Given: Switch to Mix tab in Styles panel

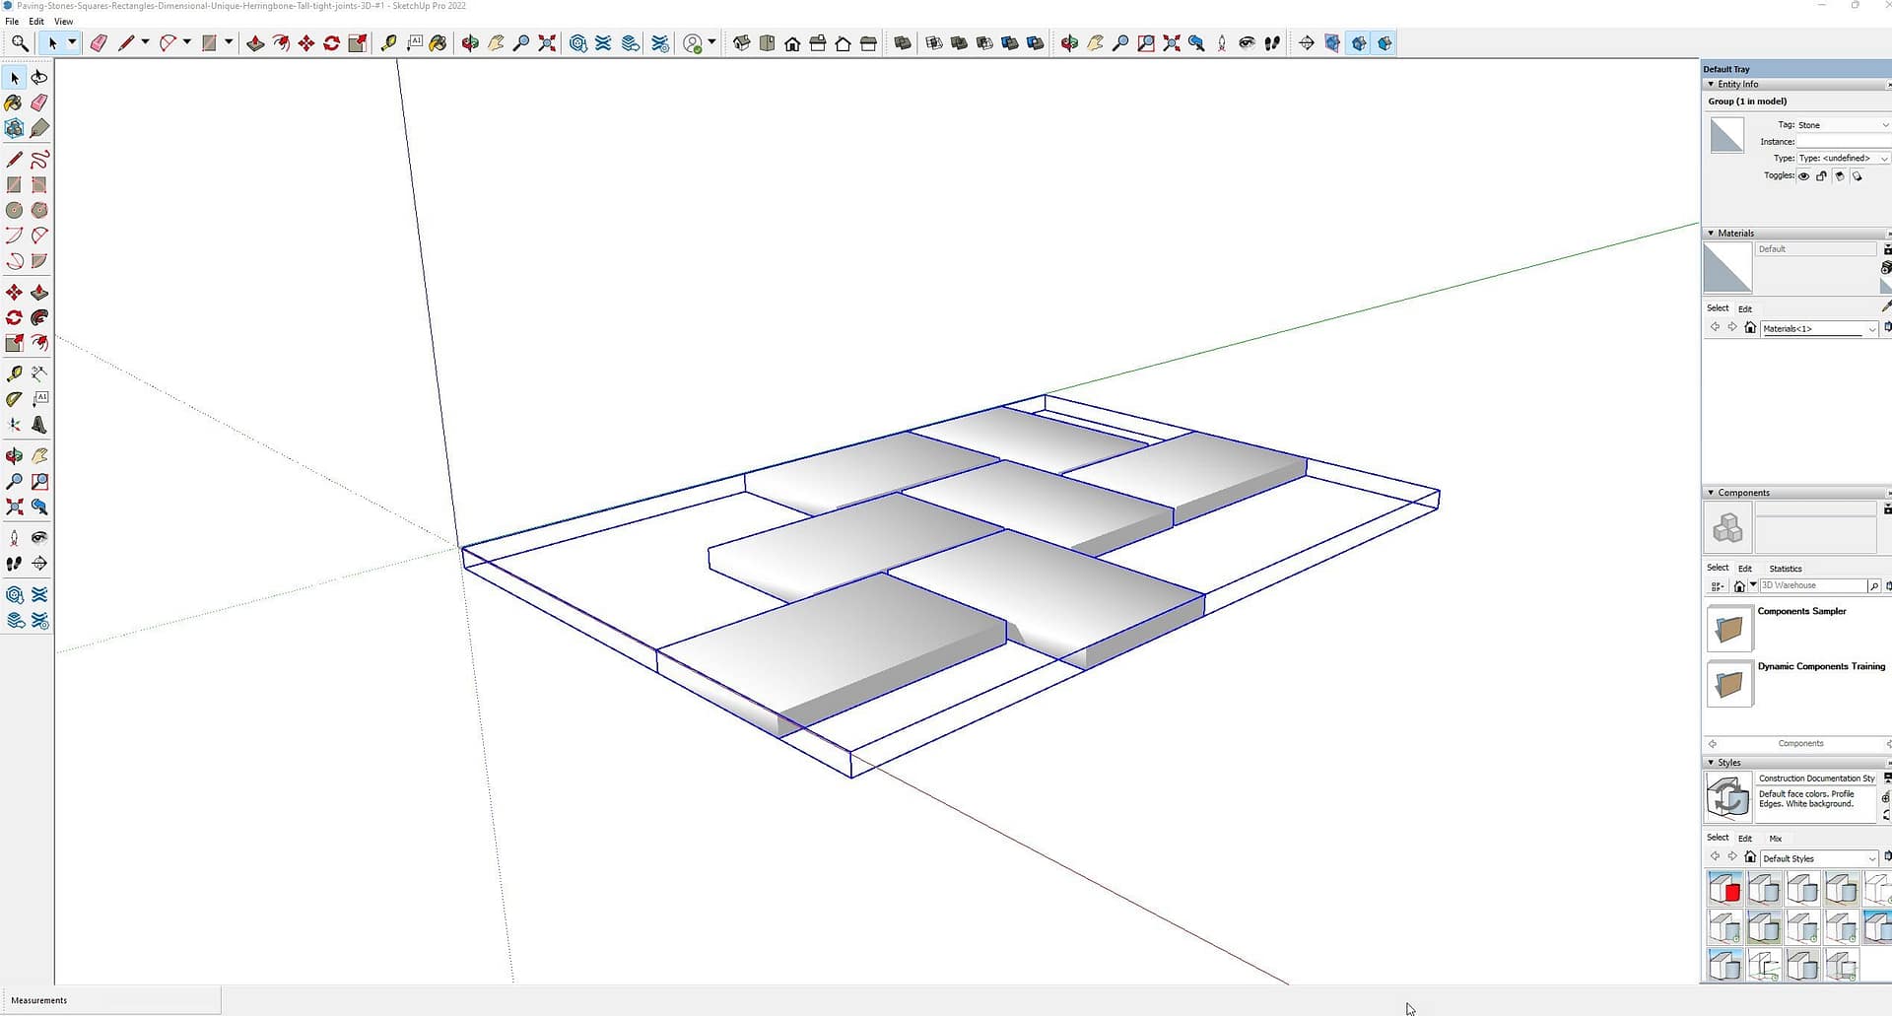Looking at the screenshot, I should [1775, 839].
